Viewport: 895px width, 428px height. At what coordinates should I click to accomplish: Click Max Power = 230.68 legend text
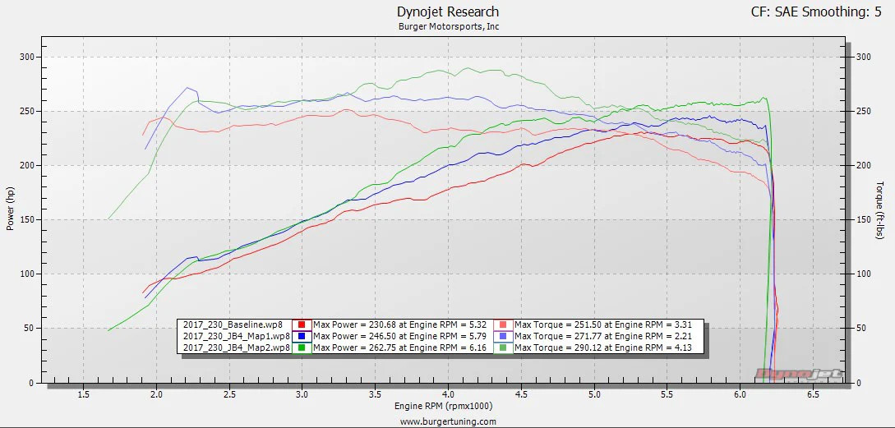coord(400,324)
